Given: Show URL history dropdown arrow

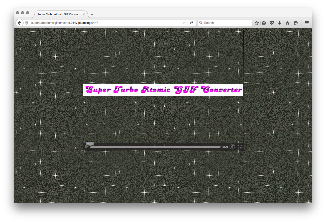Looking at the screenshot, I should 184,23.
